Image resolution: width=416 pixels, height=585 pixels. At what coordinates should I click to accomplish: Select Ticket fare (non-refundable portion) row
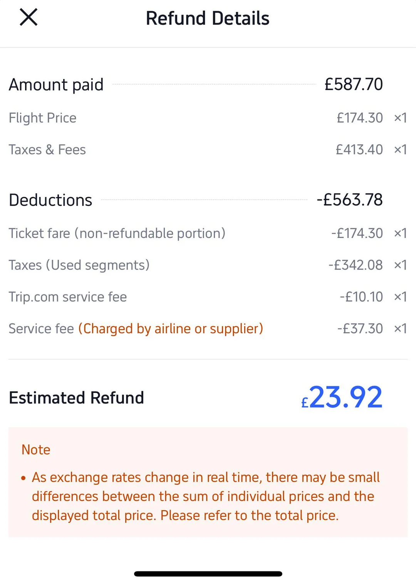[117, 233]
